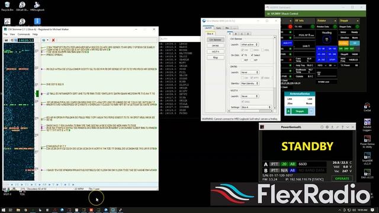
Task: Click the CW Skimmer launch button in Slice Master
Action: 216,40
